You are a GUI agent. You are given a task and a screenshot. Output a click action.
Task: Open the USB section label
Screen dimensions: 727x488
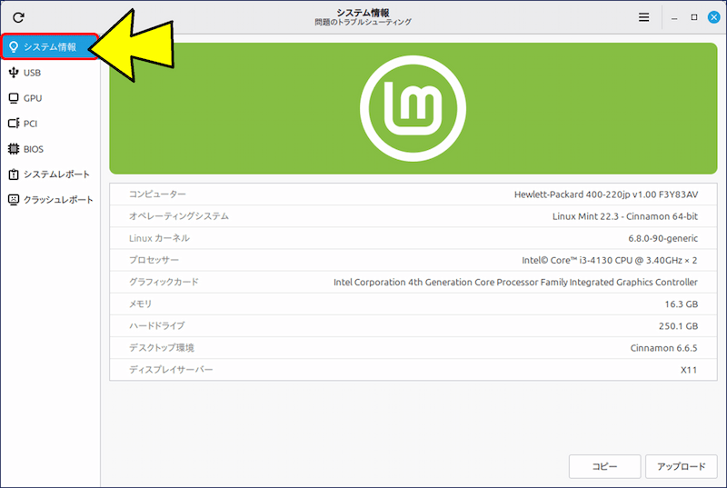(x=32, y=73)
